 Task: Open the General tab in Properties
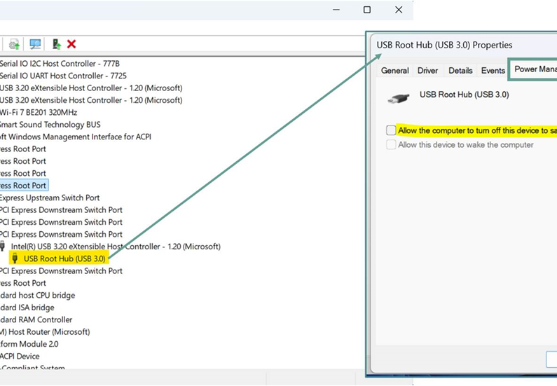(x=394, y=70)
